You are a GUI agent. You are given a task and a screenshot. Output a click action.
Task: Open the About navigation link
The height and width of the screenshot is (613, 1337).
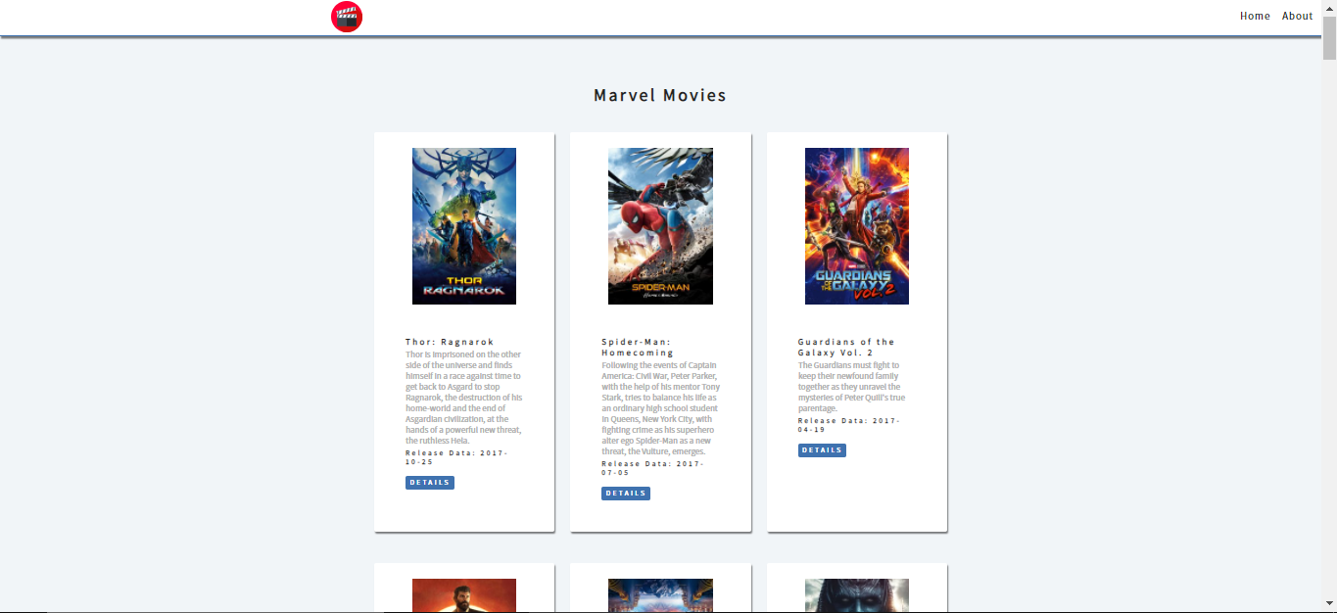tap(1297, 16)
